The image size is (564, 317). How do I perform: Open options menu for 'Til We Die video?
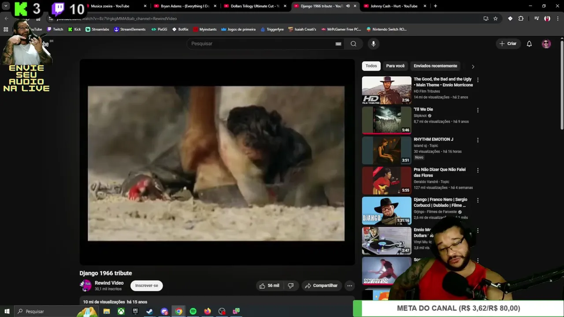(478, 110)
